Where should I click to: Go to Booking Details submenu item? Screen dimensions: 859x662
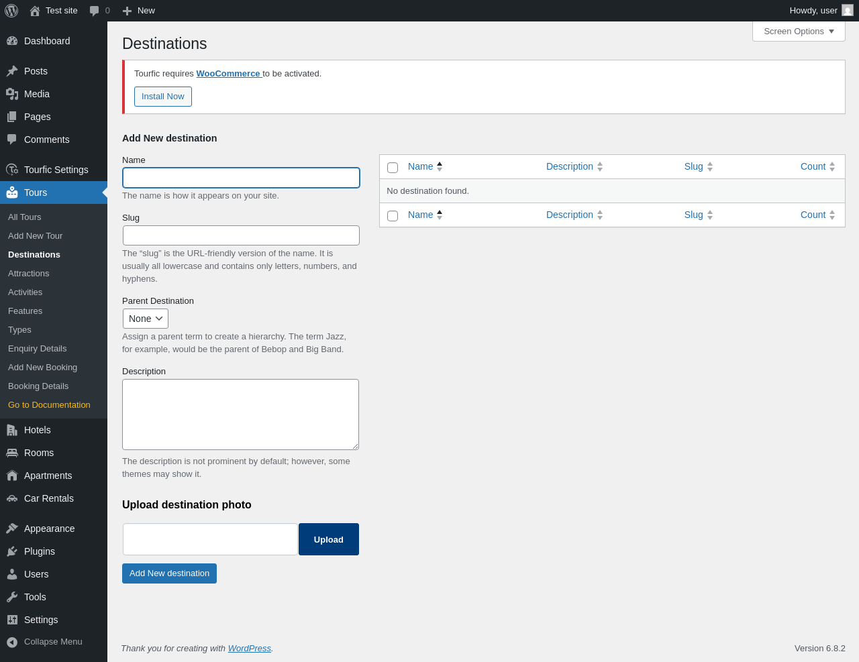(38, 386)
